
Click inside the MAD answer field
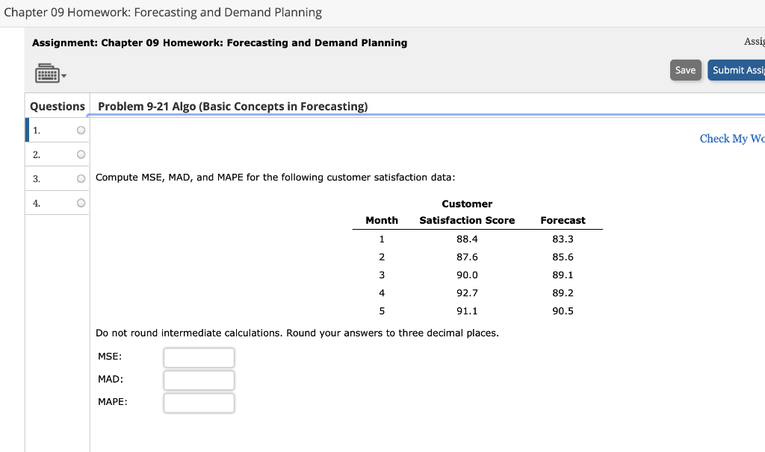pos(199,380)
